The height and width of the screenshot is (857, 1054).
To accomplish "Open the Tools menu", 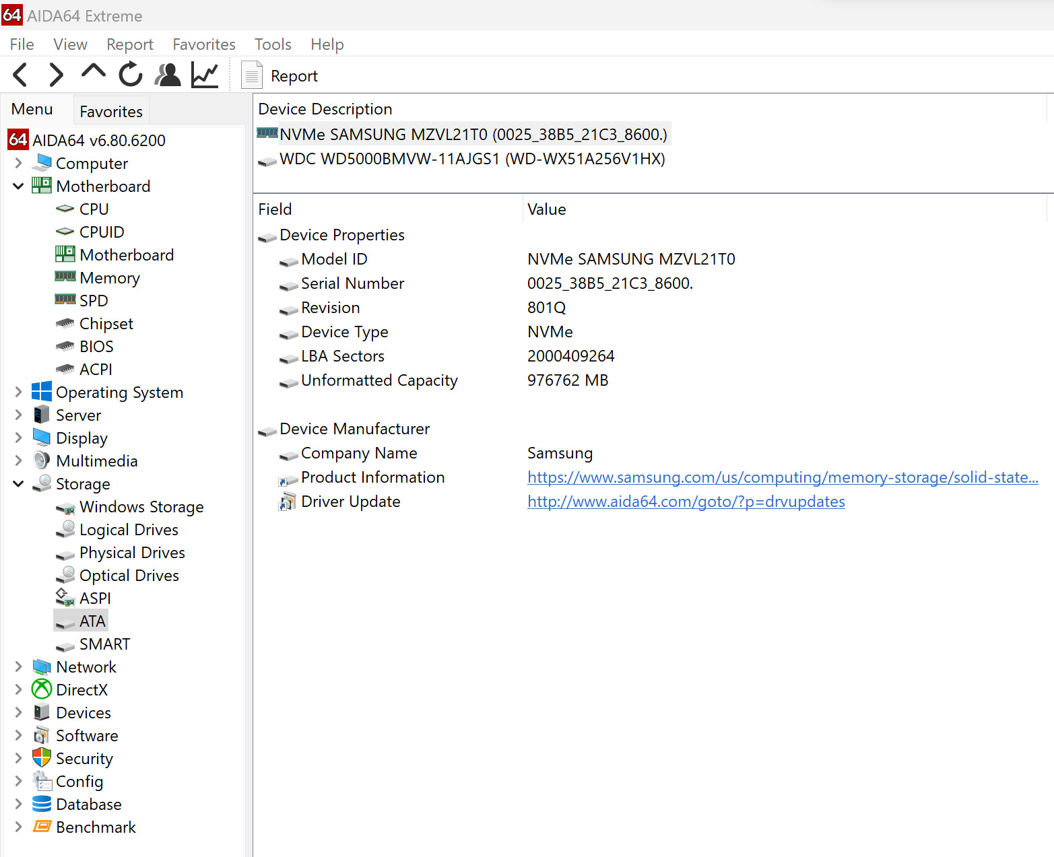I will pyautogui.click(x=273, y=44).
